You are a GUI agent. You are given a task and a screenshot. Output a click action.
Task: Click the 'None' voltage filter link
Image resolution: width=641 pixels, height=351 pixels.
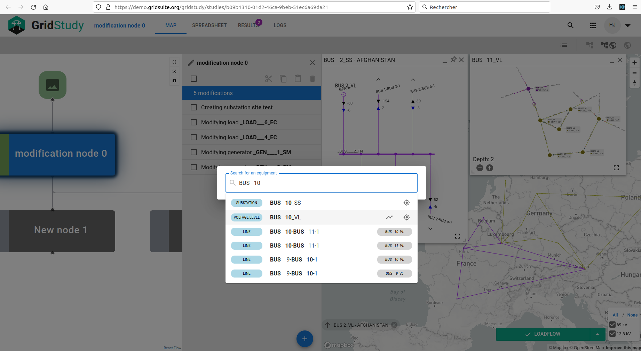632,315
